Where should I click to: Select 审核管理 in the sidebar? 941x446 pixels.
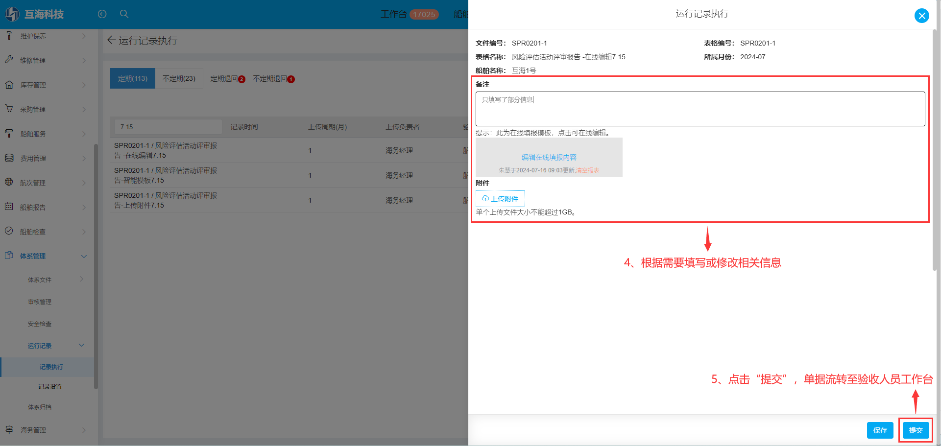coord(40,302)
